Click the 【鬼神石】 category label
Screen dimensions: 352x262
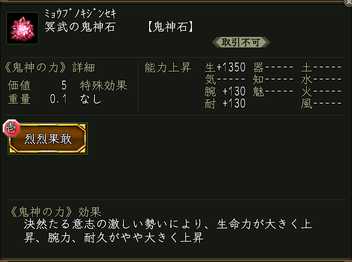pyautogui.click(x=171, y=28)
